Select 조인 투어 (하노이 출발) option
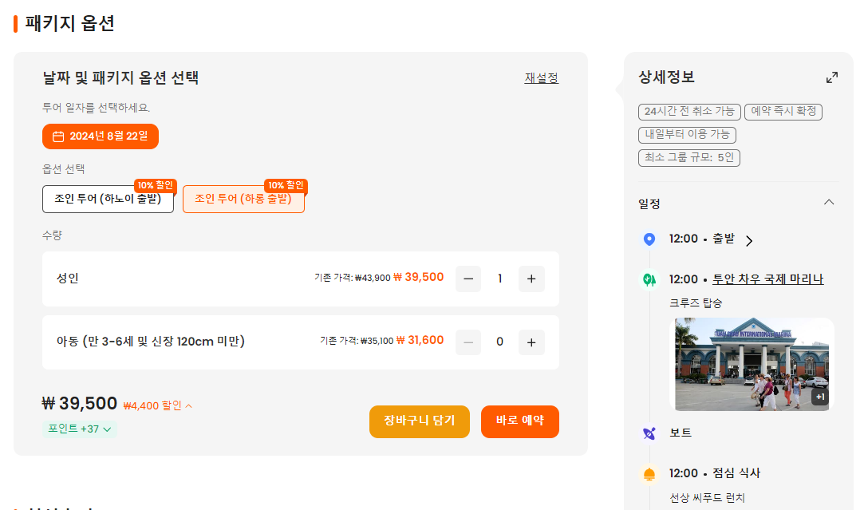This screenshot has width=864, height=510. (108, 199)
